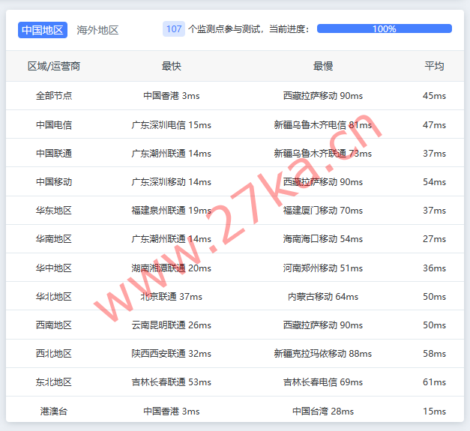Select the 东北地区 row label
Image resolution: width=470 pixels, height=431 pixels.
[54, 382]
